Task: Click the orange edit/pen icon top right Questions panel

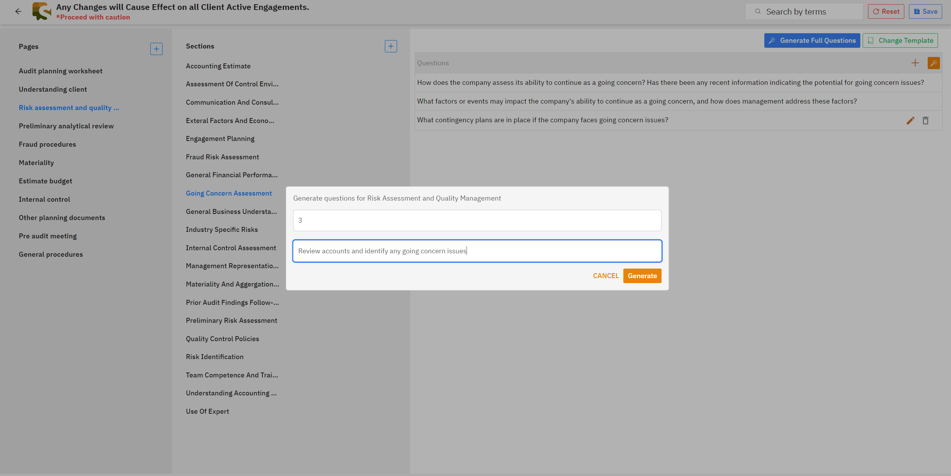Action: coord(933,63)
